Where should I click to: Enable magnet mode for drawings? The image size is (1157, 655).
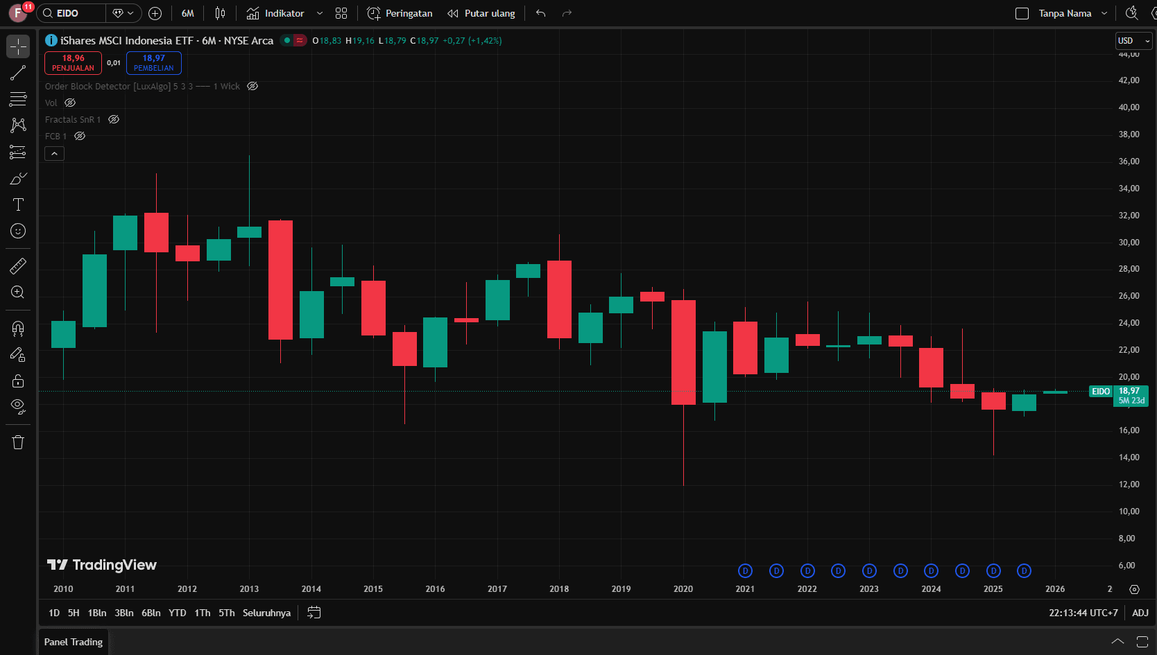18,328
